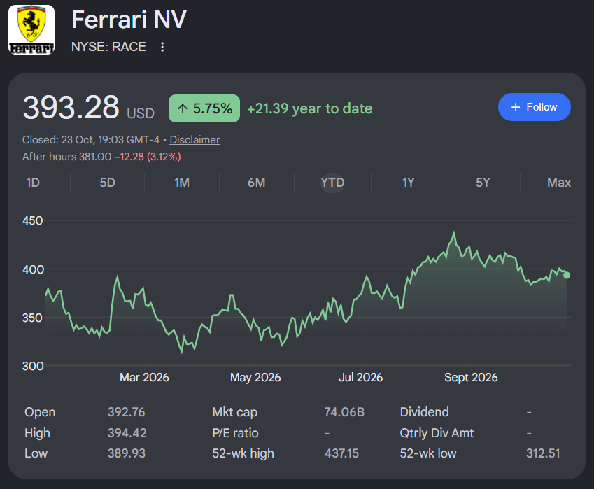
Task: Click the High value 394.42
Action: (127, 433)
